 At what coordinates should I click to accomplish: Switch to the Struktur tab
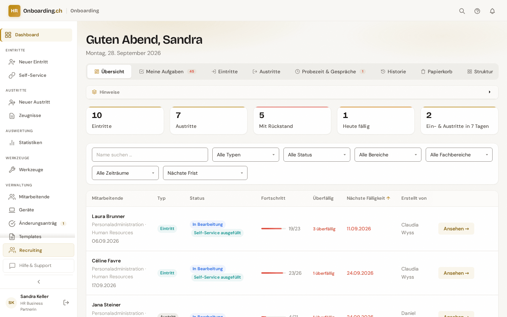tap(480, 72)
